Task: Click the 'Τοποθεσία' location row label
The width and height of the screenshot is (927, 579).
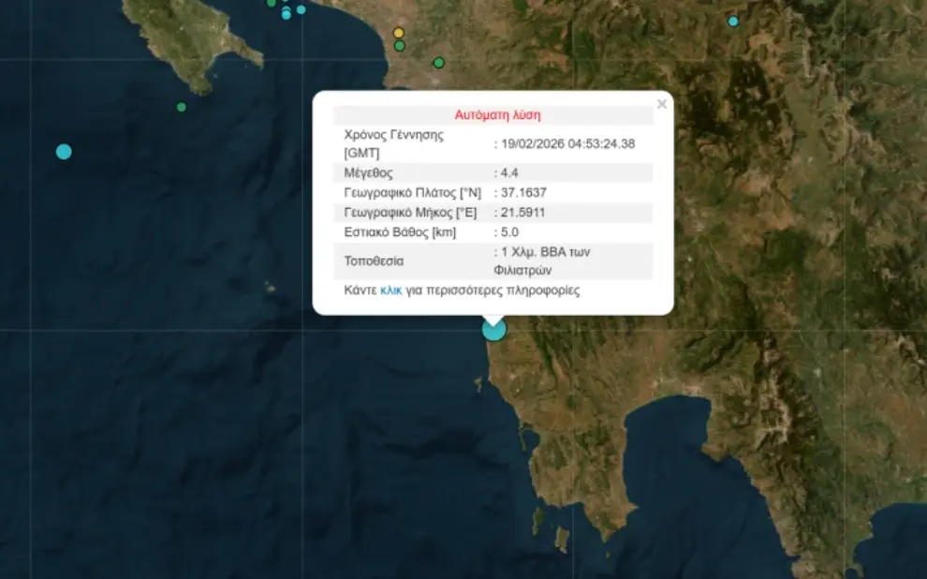Action: [x=374, y=261]
